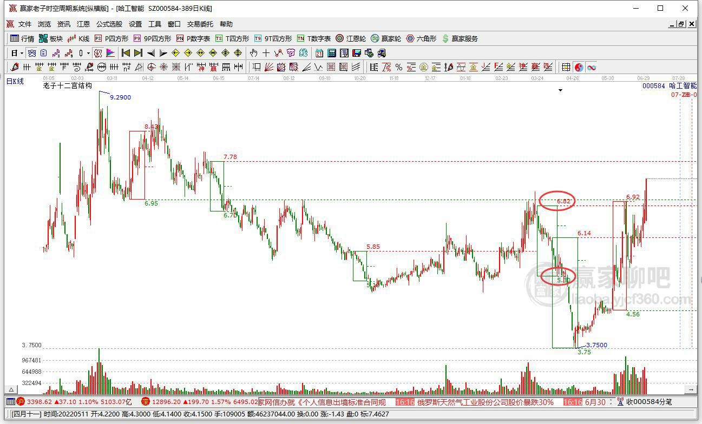Open the P数字表 tool
Image resolution: width=702 pixels, height=424 pixels.
[193, 38]
